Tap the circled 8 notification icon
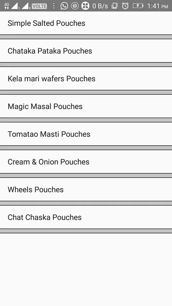Screen dimensions: 172x306 [x=75, y=6]
